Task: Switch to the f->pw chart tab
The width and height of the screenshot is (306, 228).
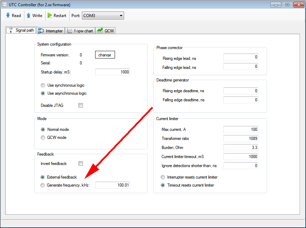Action: click(x=80, y=31)
